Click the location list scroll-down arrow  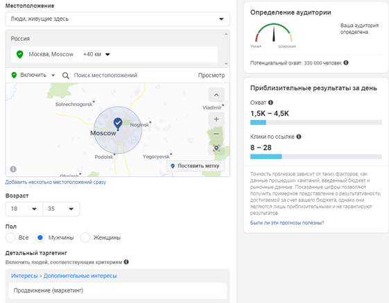[x=226, y=64]
